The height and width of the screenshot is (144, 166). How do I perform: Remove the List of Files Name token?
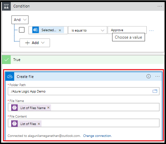[x=48, y=108]
